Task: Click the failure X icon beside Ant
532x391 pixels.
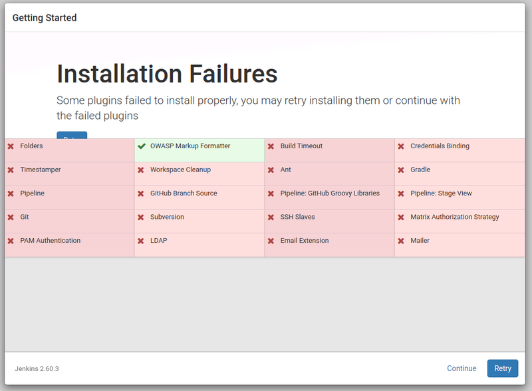Action: point(271,170)
